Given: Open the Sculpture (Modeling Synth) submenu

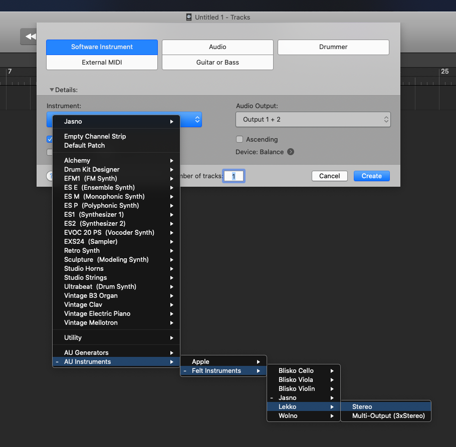Looking at the screenshot, I should pyautogui.click(x=116, y=259).
